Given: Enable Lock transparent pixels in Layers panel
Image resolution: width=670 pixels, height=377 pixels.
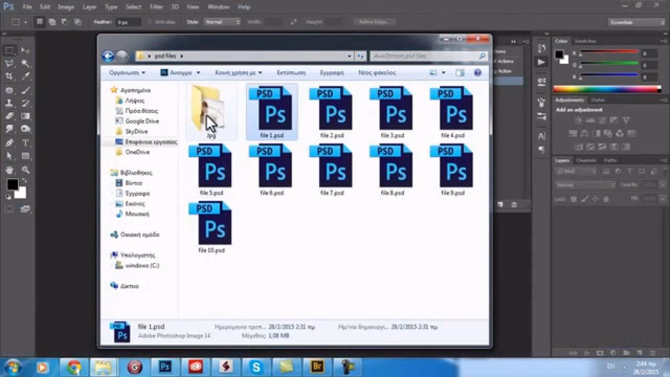Looking at the screenshot, I should [x=573, y=198].
